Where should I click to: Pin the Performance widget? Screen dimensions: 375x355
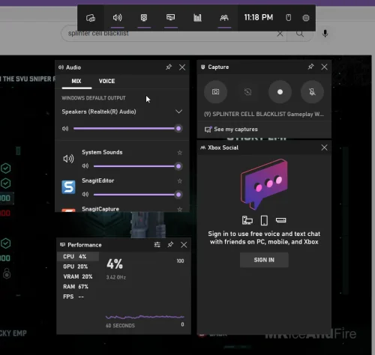coord(170,245)
